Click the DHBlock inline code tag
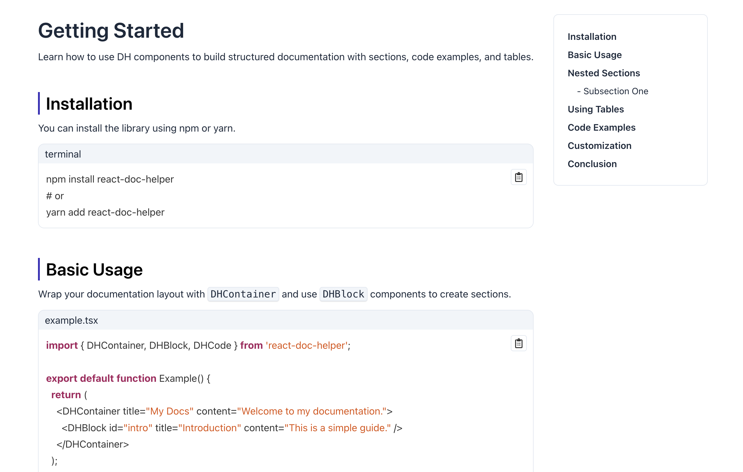 (343, 294)
